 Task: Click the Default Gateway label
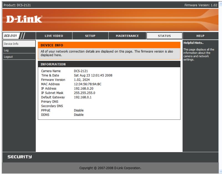tap(53, 97)
